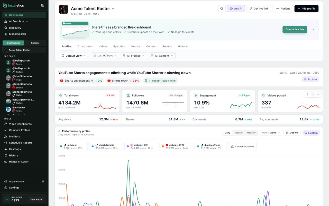Click the Create live link button
The height and width of the screenshot is (206, 329).
[295, 29]
